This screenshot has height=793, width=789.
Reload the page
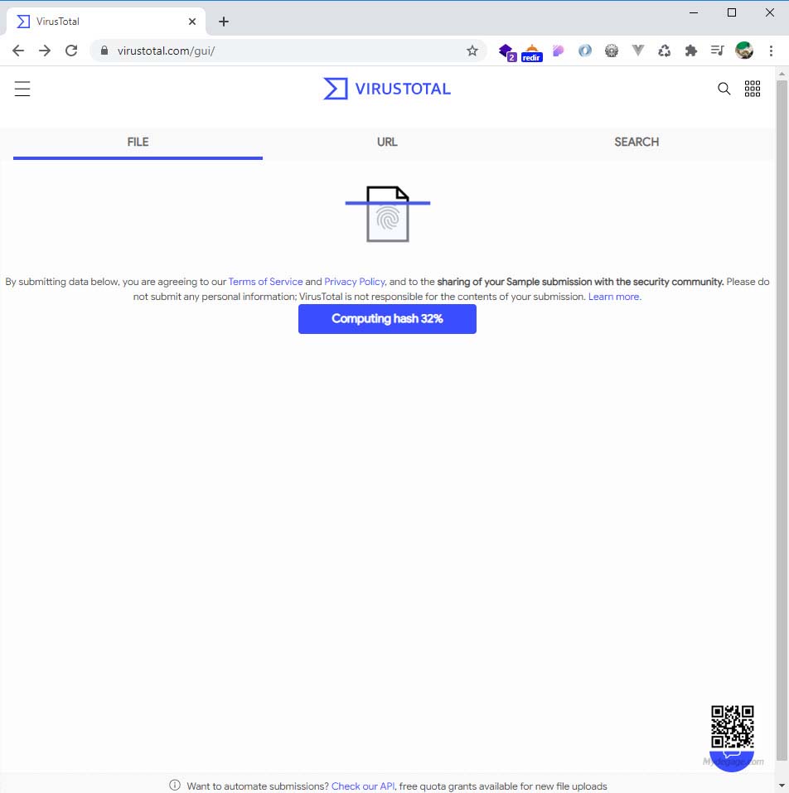[x=71, y=51]
